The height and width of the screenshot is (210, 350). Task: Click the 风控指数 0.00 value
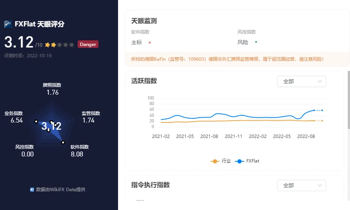click(x=28, y=154)
